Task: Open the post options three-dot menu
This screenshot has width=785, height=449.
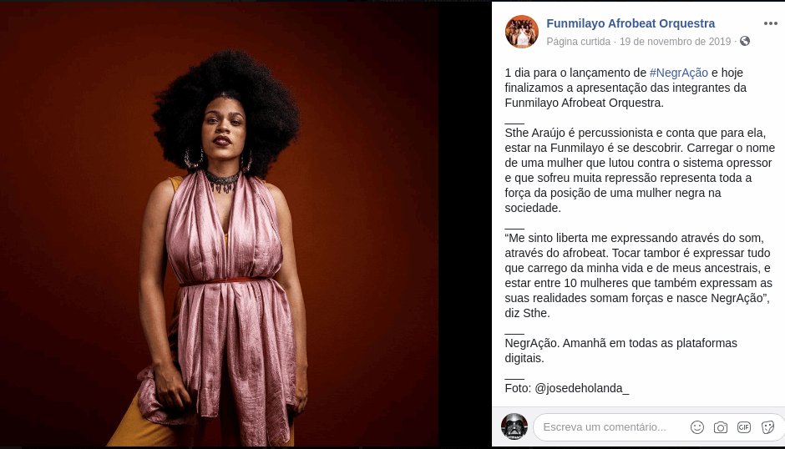Action: point(771,23)
